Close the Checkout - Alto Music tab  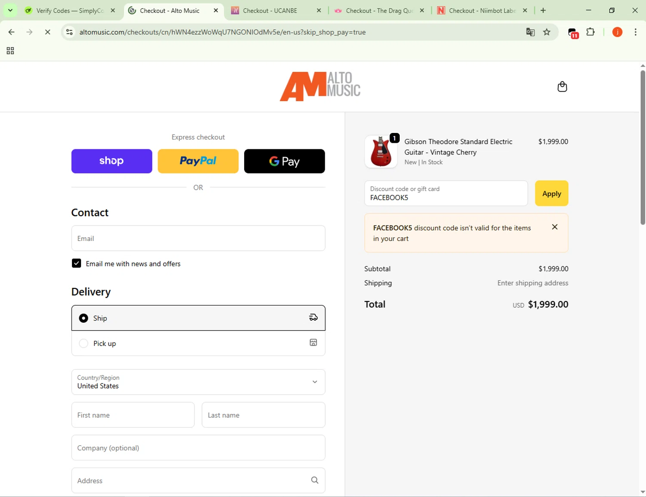coord(216,10)
